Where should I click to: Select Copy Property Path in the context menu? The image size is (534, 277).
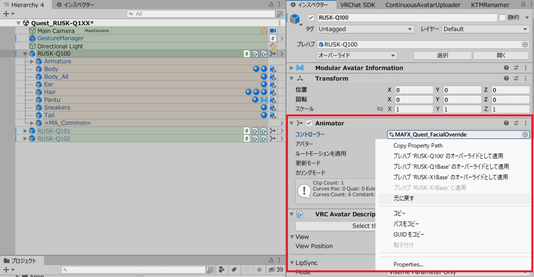(418, 146)
